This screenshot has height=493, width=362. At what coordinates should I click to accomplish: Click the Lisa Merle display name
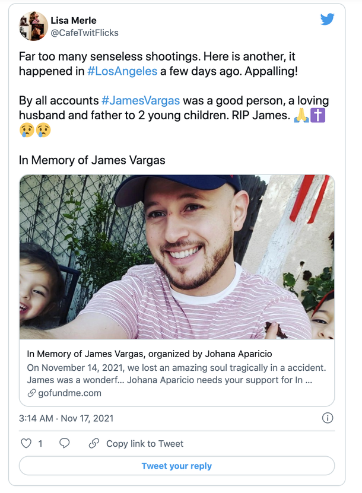(x=74, y=20)
